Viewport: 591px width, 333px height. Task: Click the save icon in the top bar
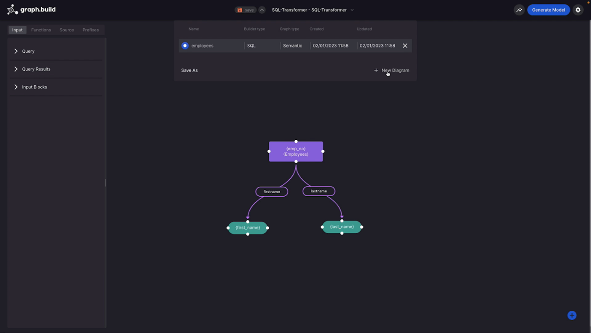point(240,9)
